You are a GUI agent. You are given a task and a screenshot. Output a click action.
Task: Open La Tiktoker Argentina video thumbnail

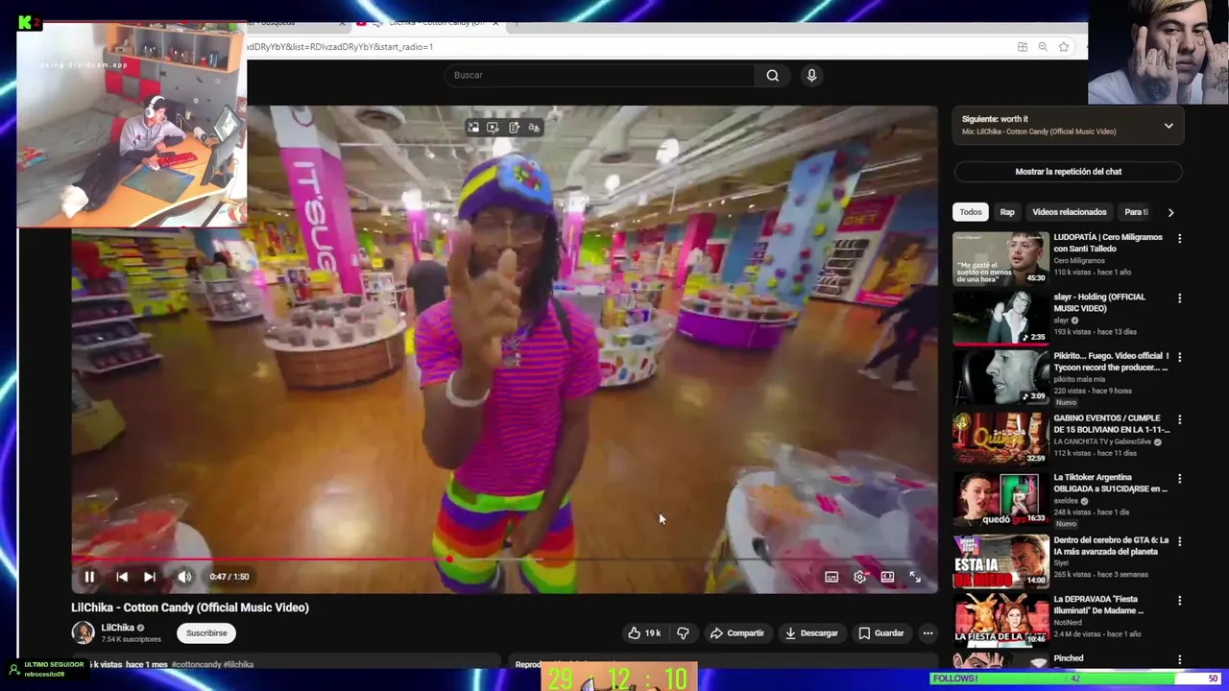point(1000,499)
